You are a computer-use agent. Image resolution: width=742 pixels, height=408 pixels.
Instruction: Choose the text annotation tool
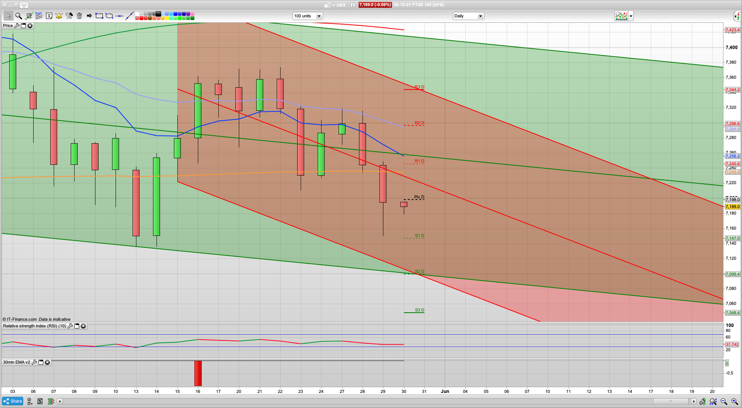49,16
